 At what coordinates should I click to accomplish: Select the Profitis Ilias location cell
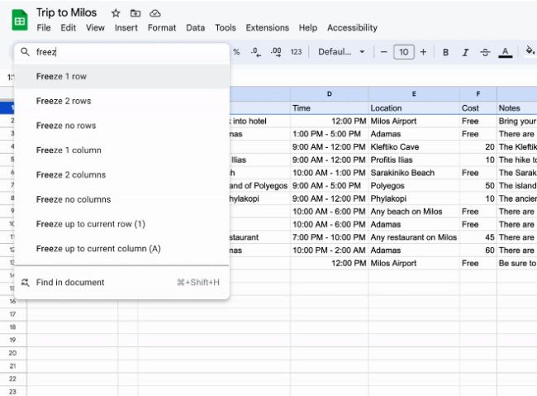click(414, 160)
